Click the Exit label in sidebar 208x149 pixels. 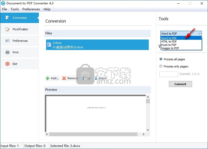[x=15, y=64]
